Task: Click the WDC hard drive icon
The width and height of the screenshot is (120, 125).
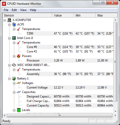Action: [14, 65]
